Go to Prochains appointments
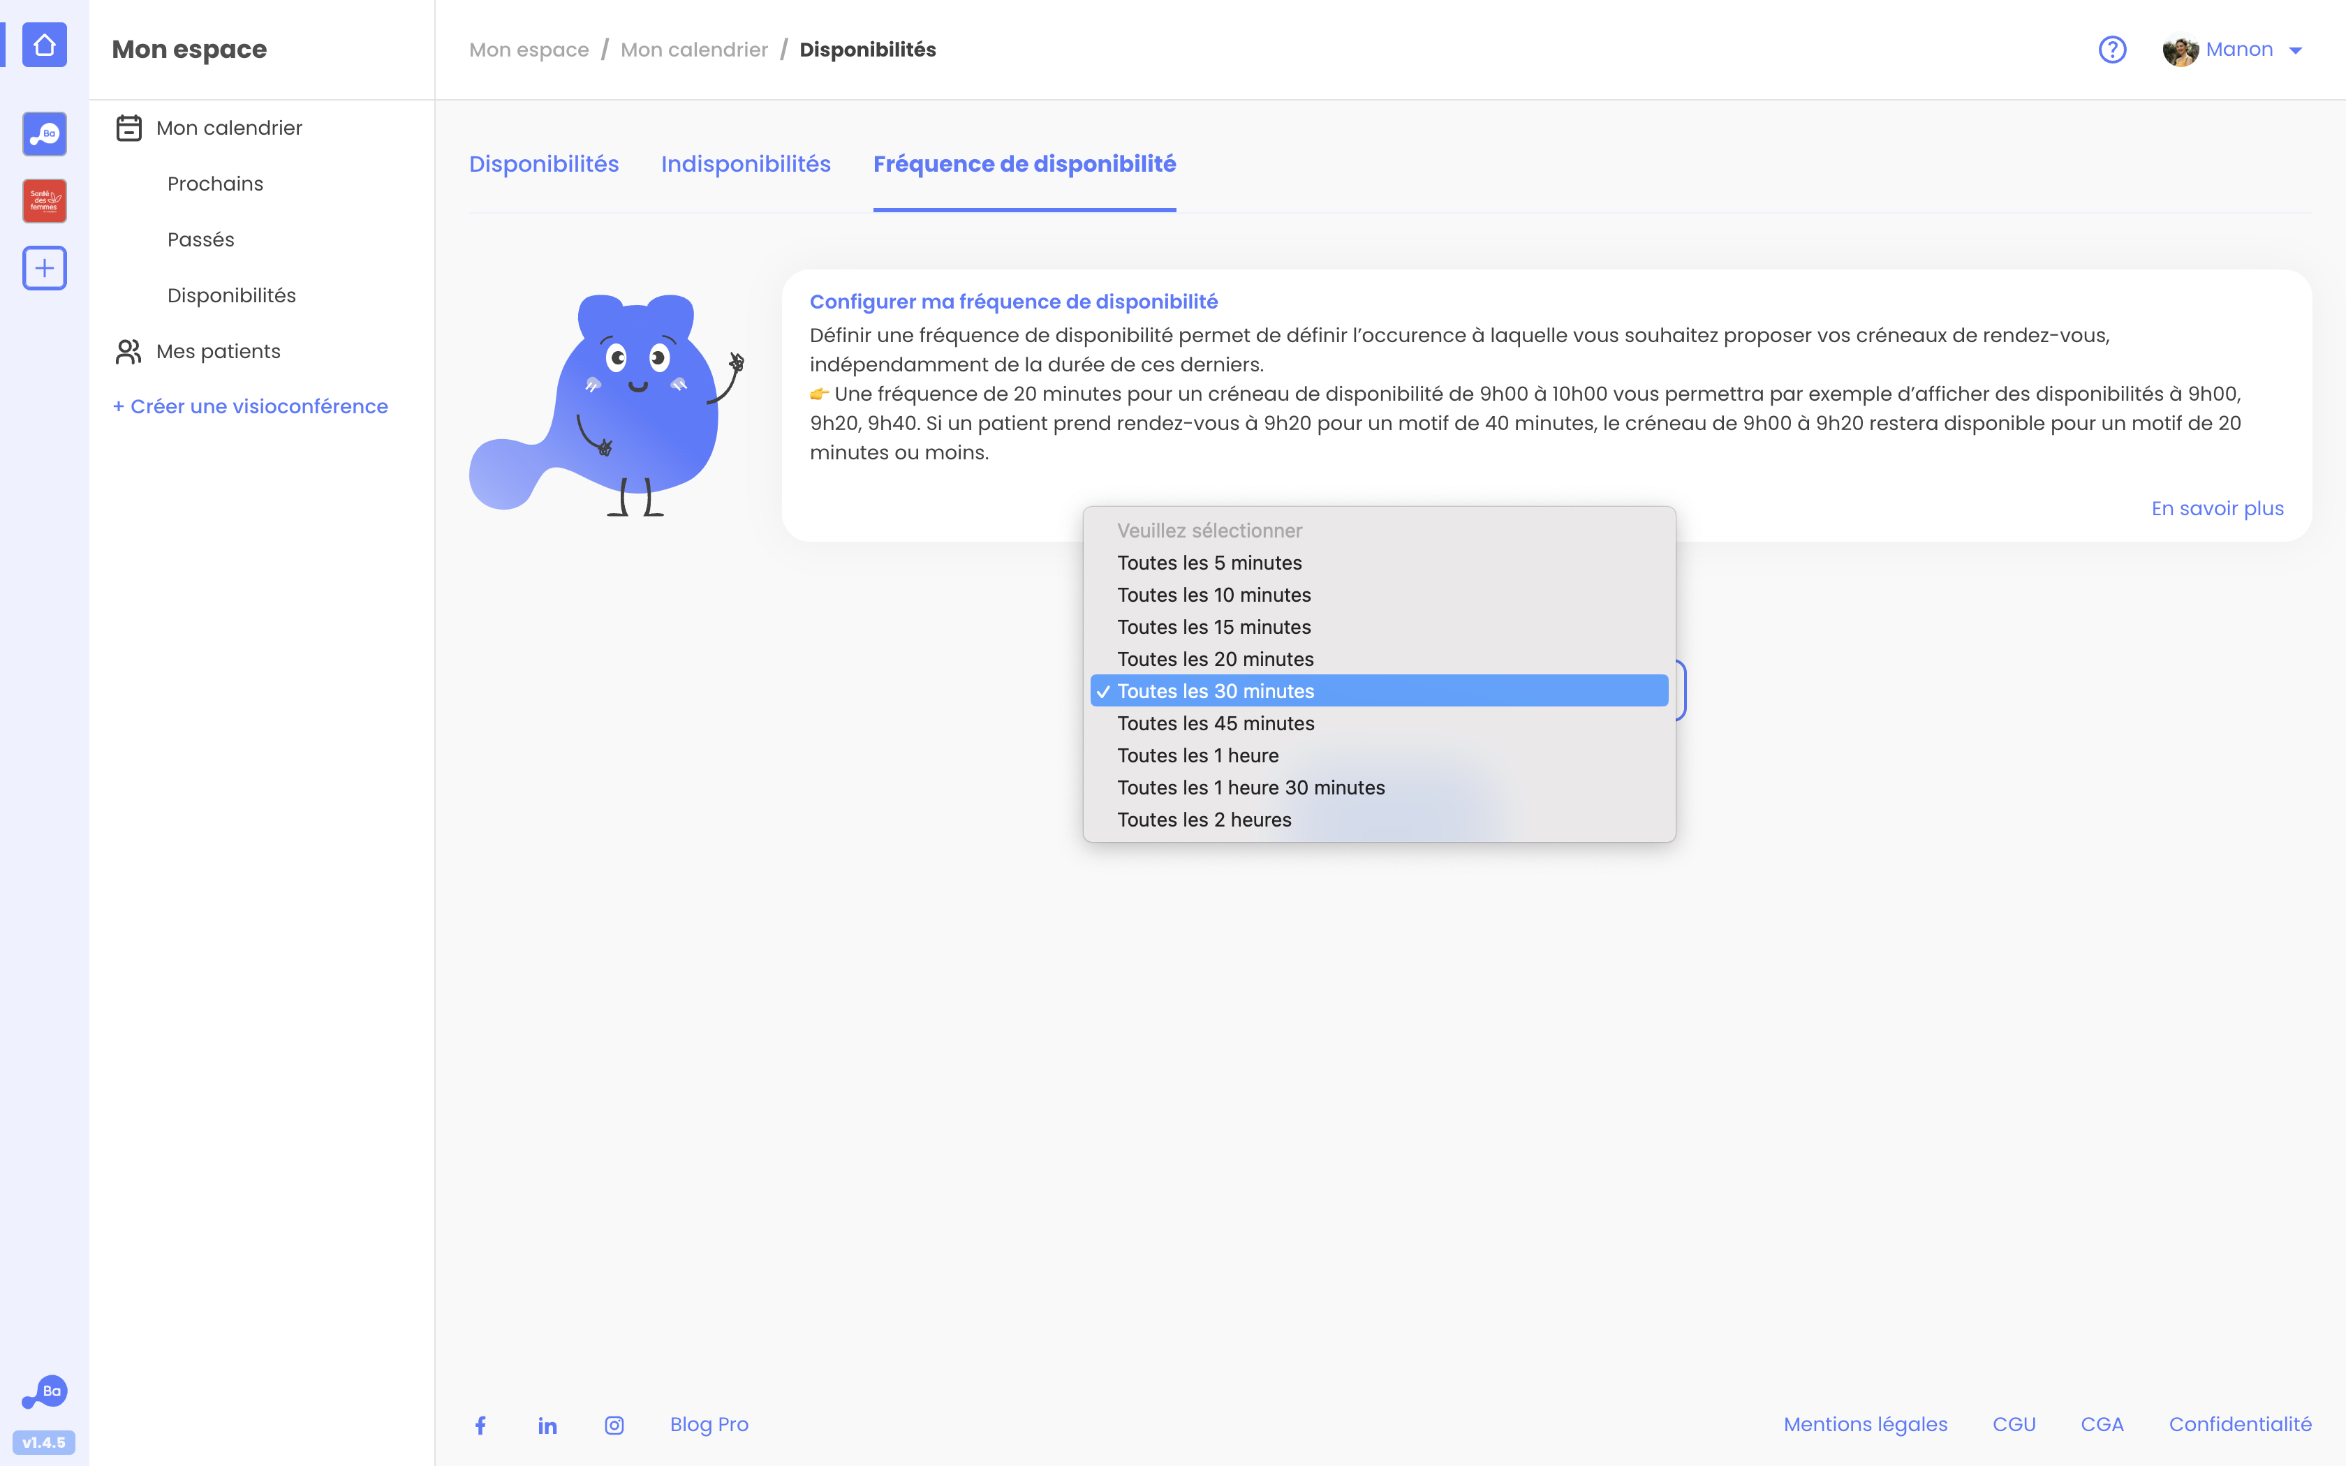This screenshot has height=1466, width=2346. click(x=215, y=184)
